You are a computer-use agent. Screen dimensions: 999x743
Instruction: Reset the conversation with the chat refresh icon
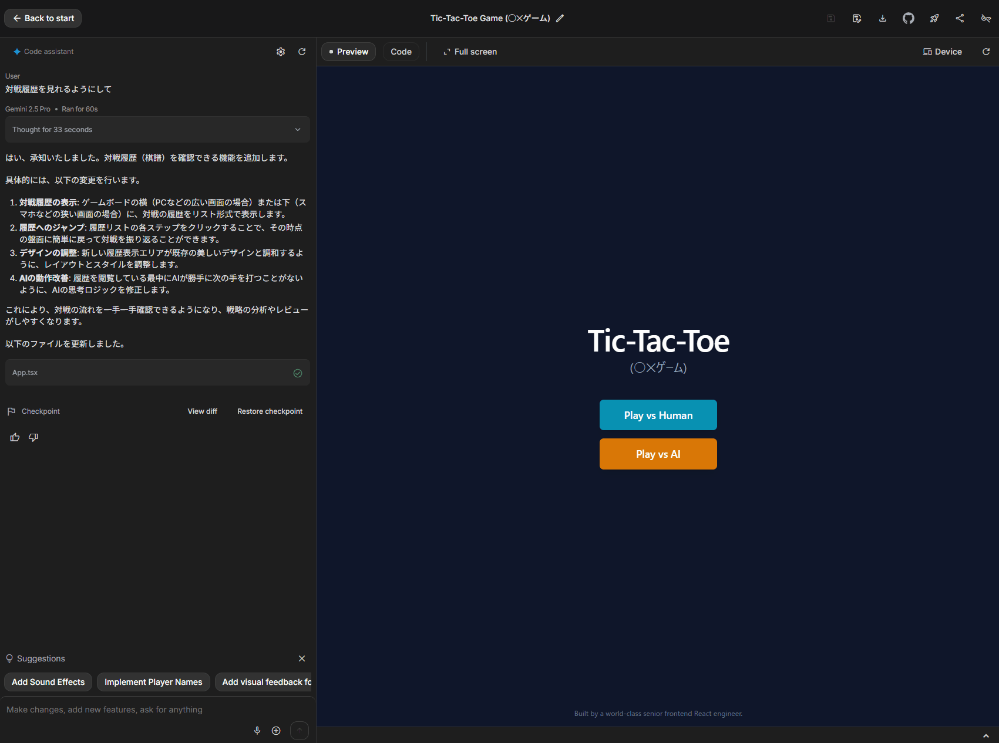(x=302, y=52)
